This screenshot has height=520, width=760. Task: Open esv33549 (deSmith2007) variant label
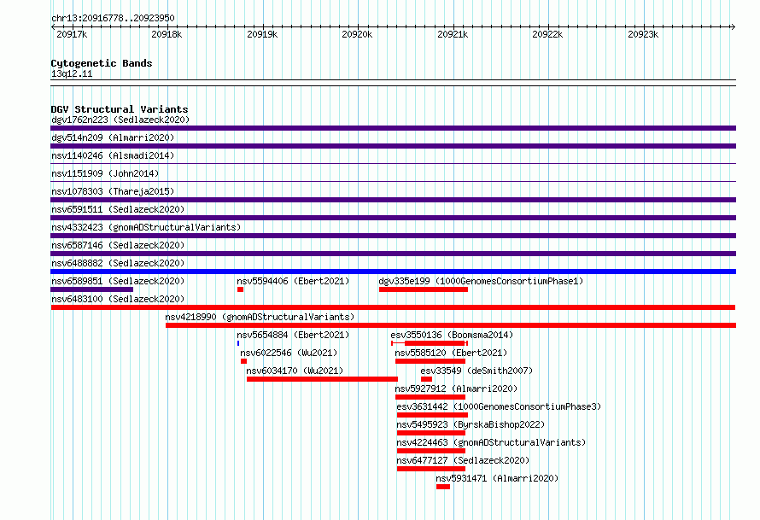tap(476, 371)
